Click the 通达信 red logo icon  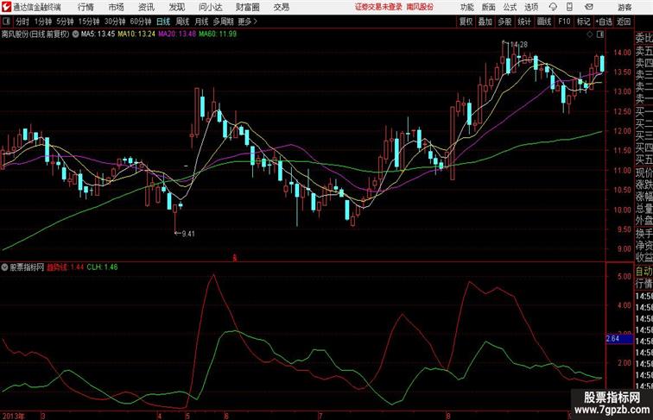pyautogui.click(x=6, y=7)
